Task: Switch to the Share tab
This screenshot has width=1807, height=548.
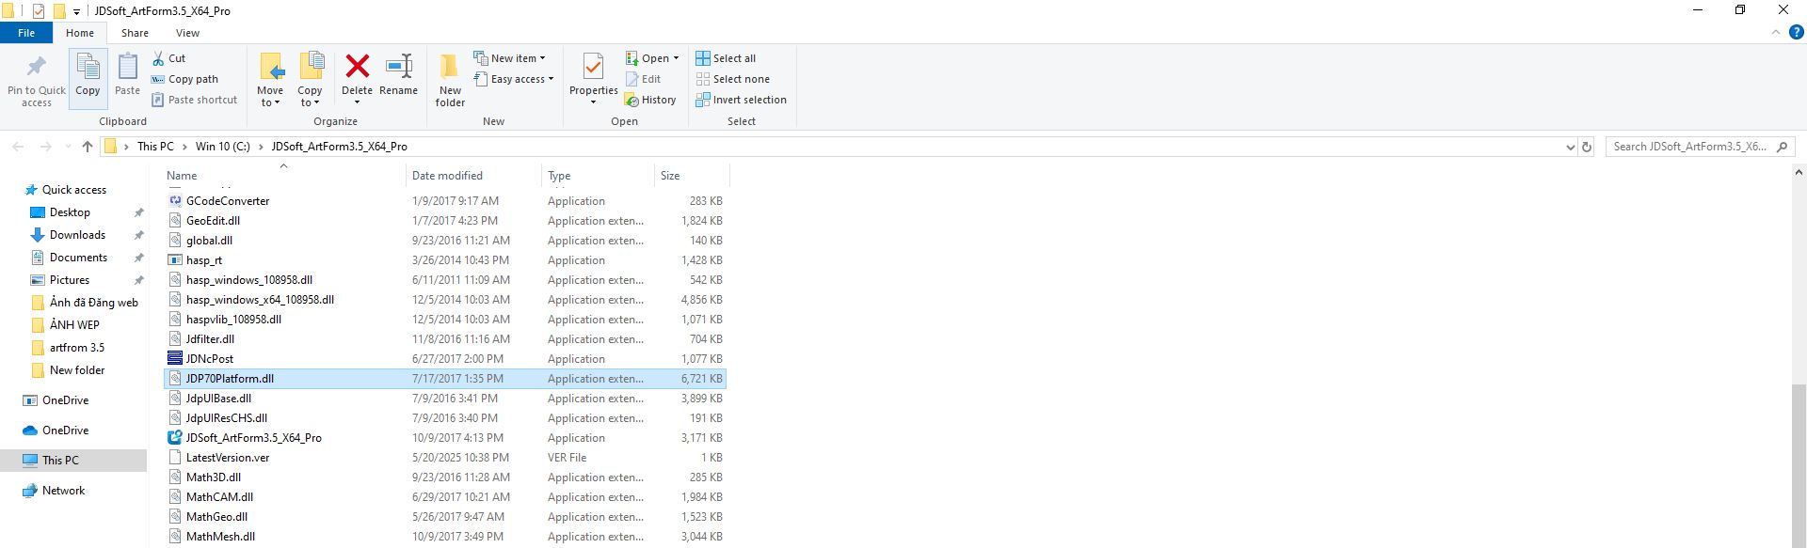Action: (x=135, y=33)
